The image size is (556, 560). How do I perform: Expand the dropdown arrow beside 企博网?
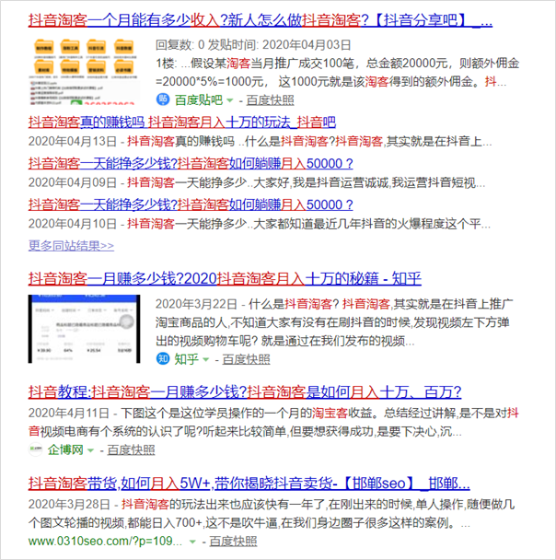pos(90,450)
